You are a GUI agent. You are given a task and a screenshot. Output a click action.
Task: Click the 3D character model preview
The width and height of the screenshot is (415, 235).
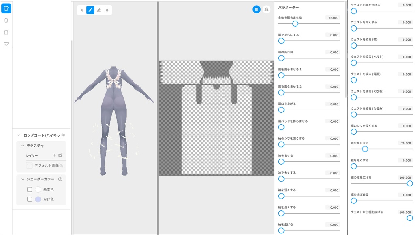(x=114, y=121)
